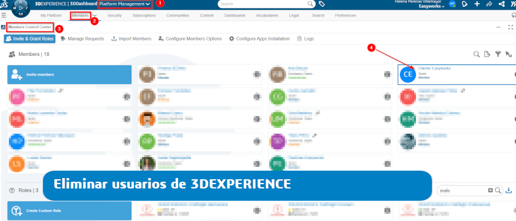516x221 pixels.
Task: Switch to the Content tab
Action: point(206,15)
